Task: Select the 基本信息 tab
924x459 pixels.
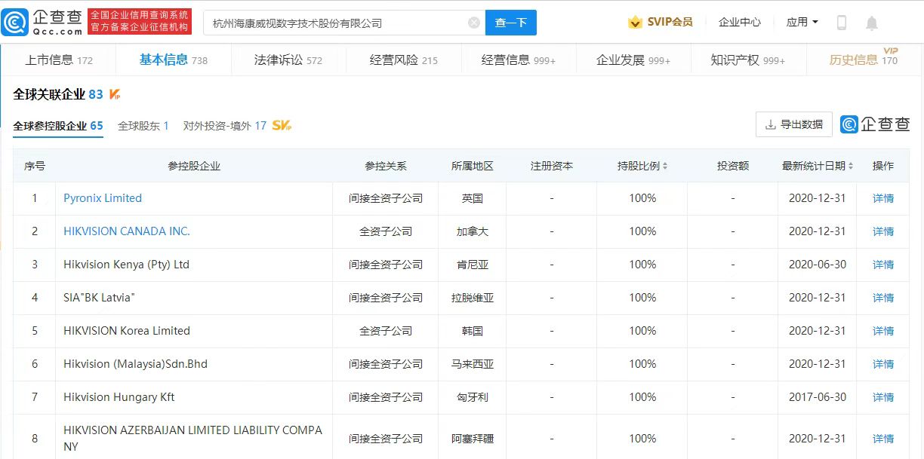Action: tap(174, 60)
